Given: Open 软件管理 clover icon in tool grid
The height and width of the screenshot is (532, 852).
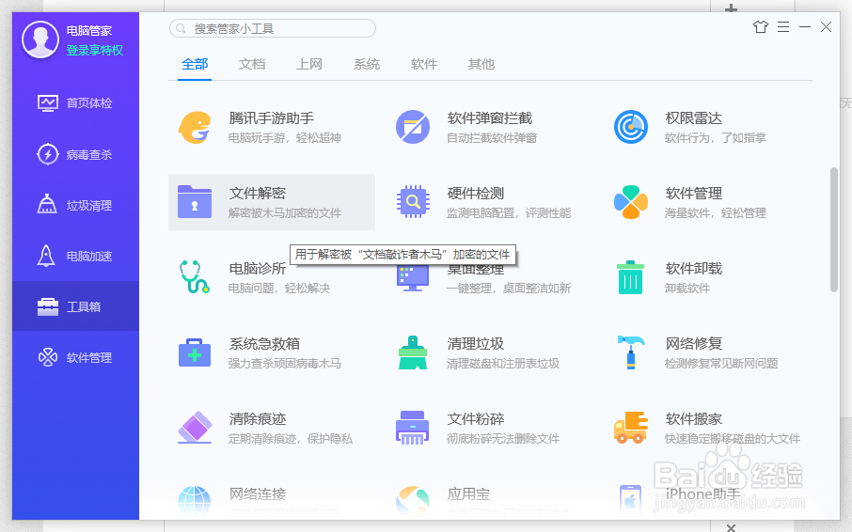Looking at the screenshot, I should (x=631, y=202).
